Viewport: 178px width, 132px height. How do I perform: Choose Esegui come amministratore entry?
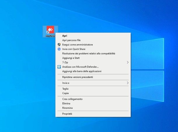tap(93, 45)
